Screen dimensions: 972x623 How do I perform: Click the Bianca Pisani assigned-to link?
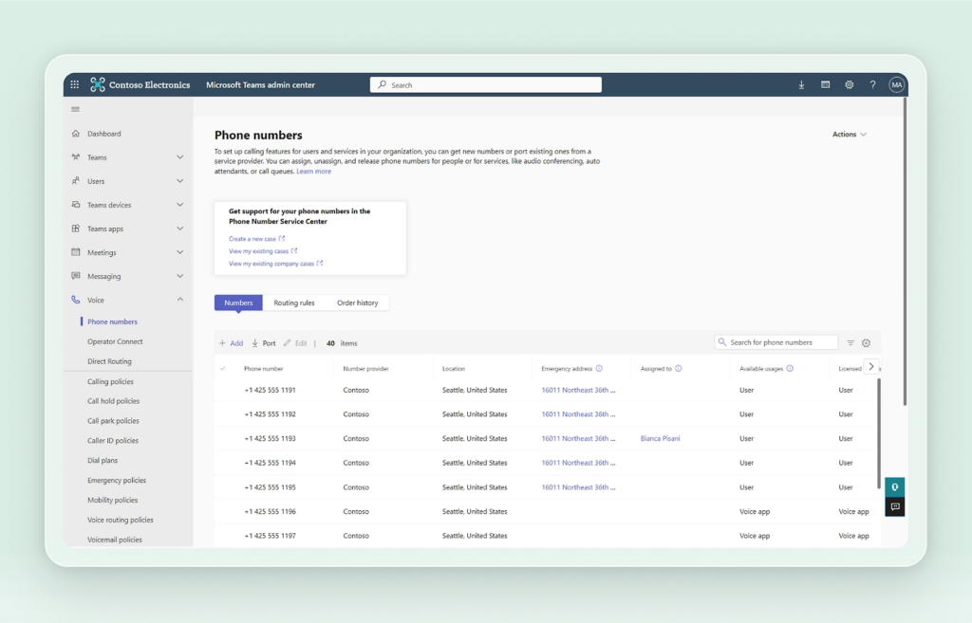tap(659, 438)
